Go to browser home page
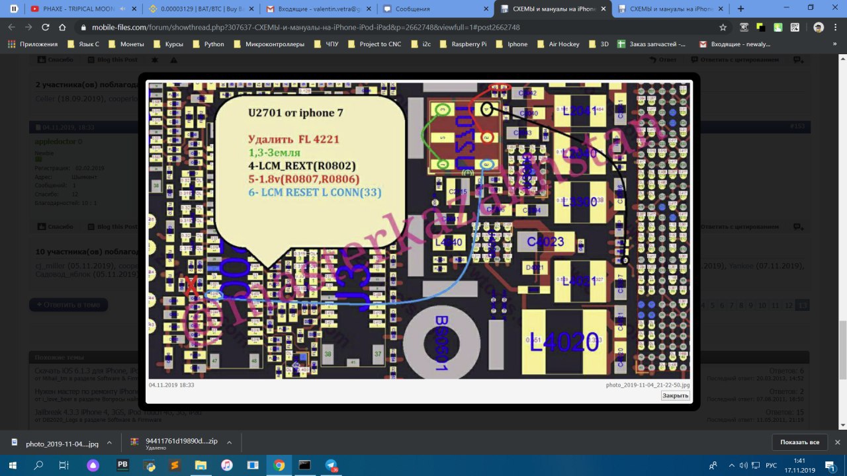Image resolution: width=847 pixels, height=476 pixels. point(62,27)
